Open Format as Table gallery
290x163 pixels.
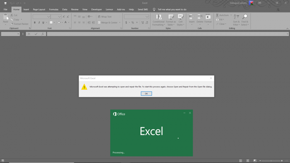171,20
